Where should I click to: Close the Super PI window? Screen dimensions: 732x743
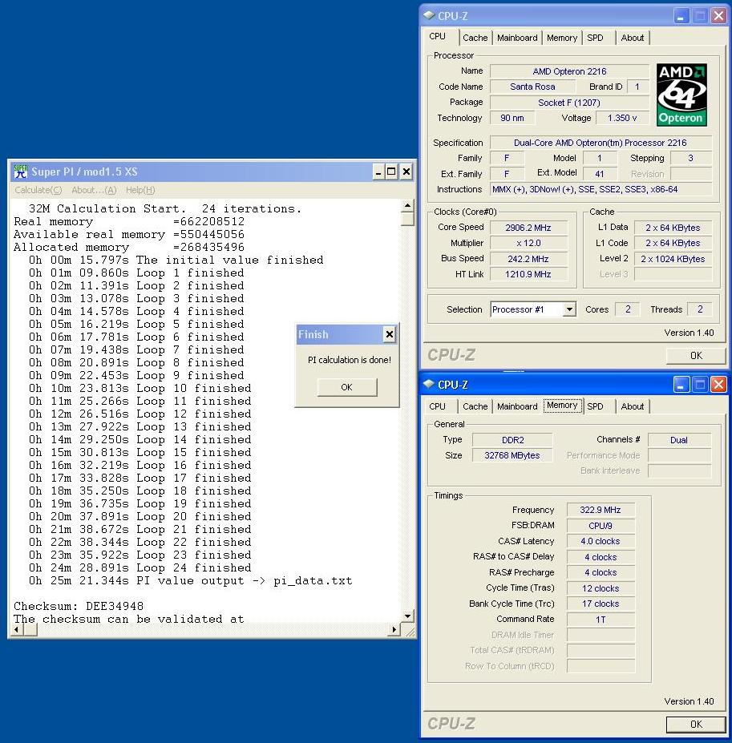(406, 172)
